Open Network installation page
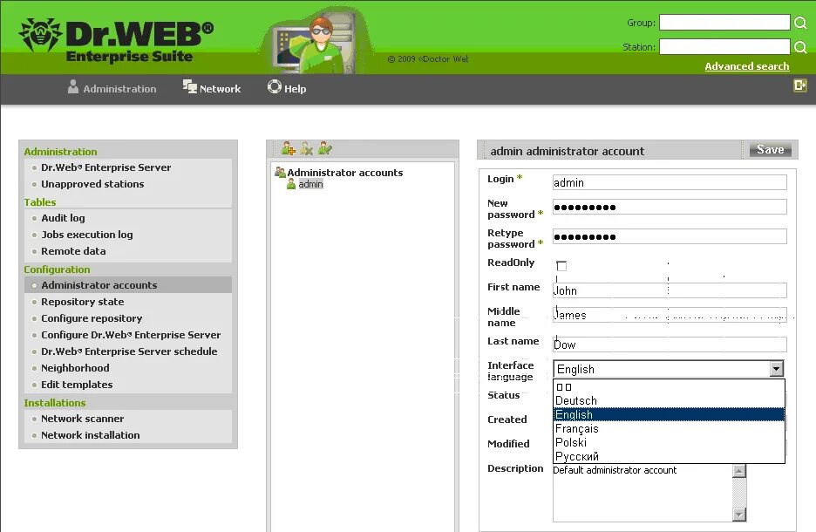 pos(91,434)
